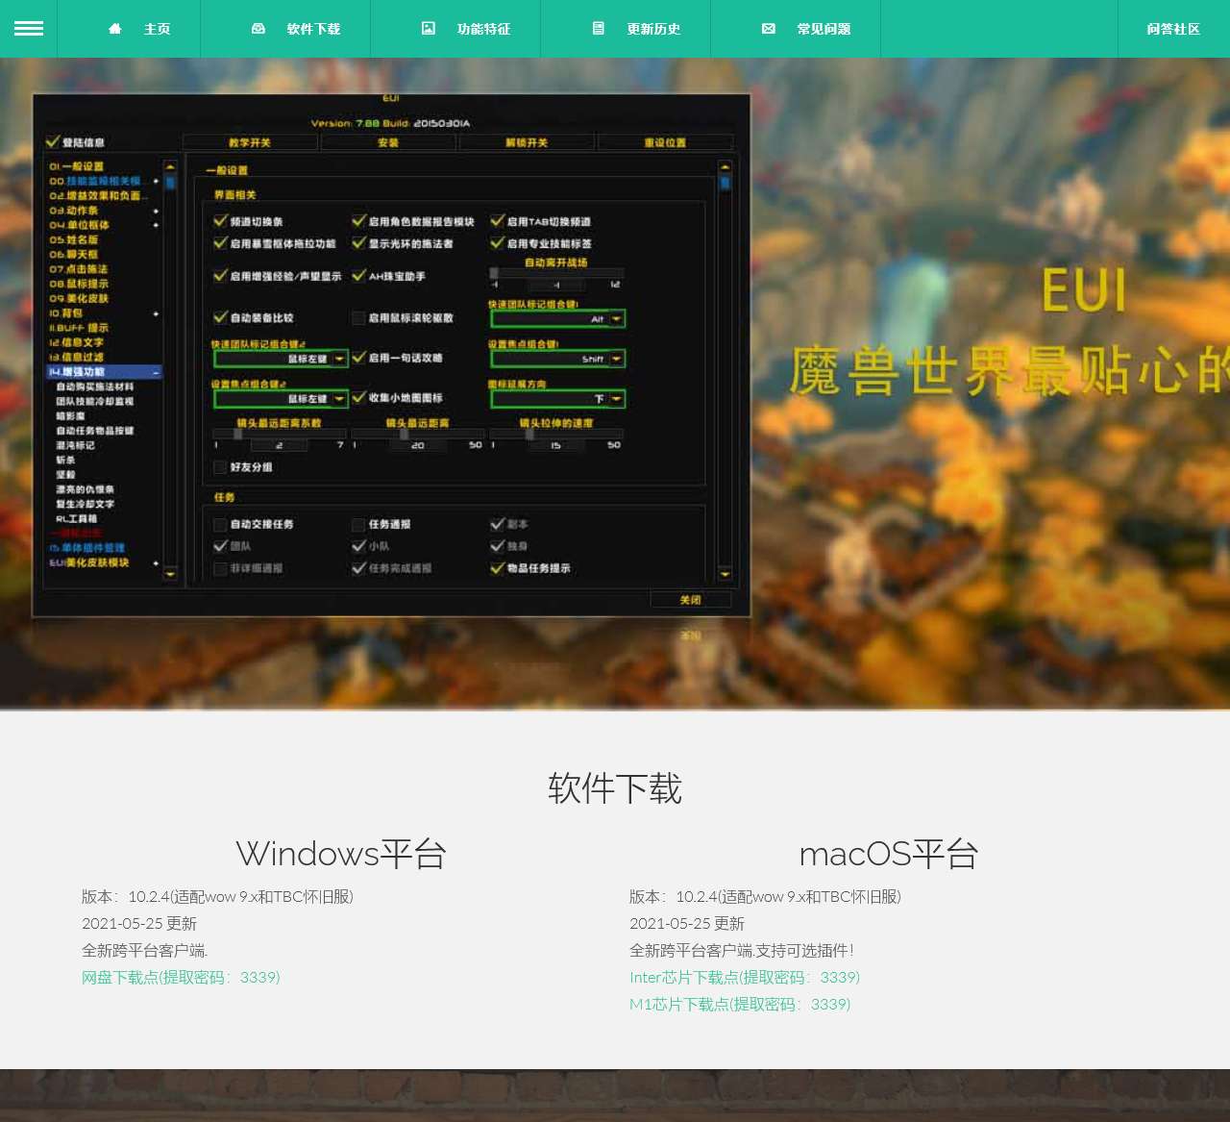
Task: Click the 教学开关 button
Action: (x=250, y=142)
